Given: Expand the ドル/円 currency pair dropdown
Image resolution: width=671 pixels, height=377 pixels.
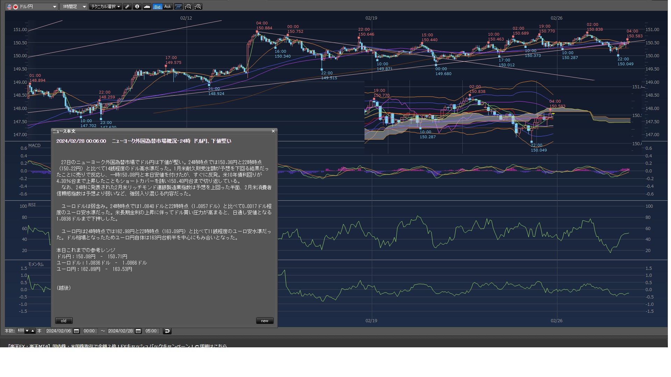Looking at the screenshot, I should [x=55, y=7].
